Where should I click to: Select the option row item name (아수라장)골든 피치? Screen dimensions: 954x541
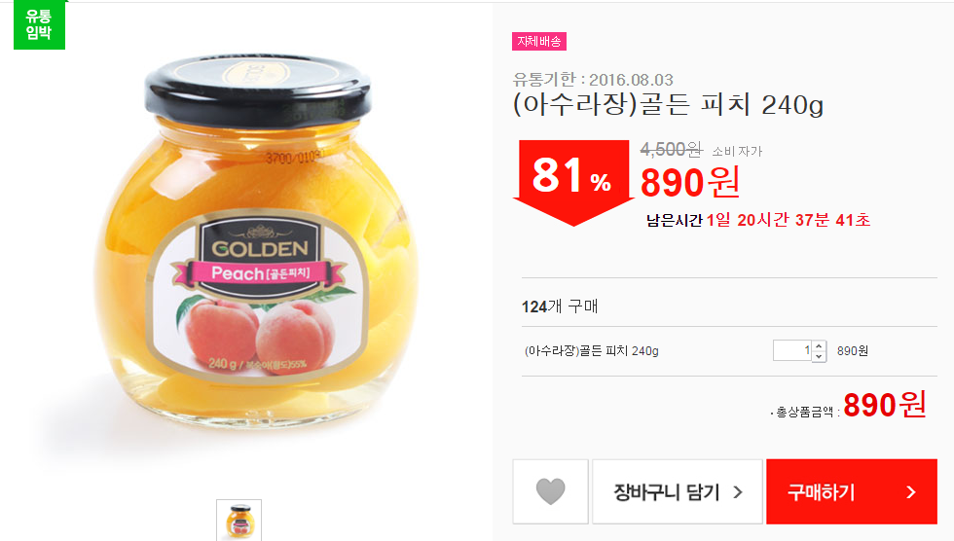[x=592, y=350]
